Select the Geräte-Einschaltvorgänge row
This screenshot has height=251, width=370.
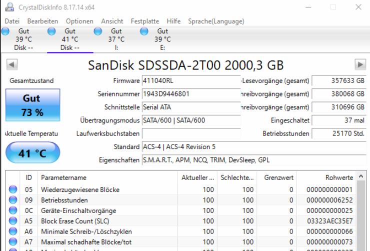point(181,210)
